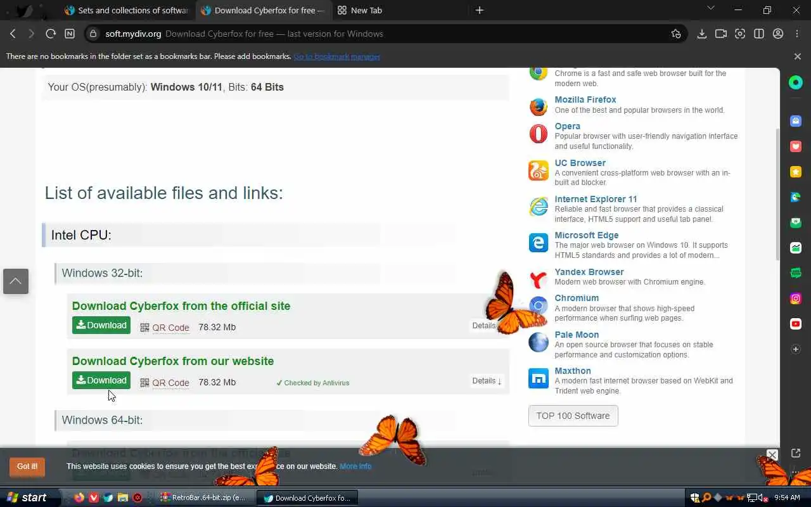This screenshot has width=811, height=507.
Task: Expand Details for the official site download
Action: pyautogui.click(x=486, y=326)
